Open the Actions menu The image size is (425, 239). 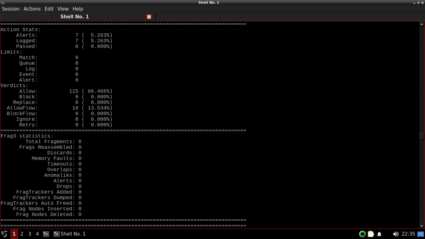(x=32, y=9)
